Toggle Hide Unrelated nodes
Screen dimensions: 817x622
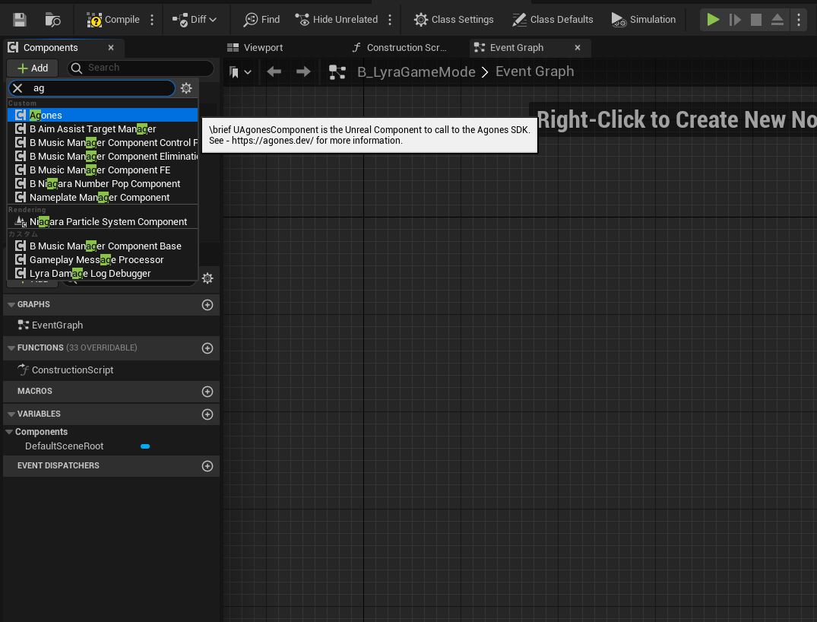[x=337, y=20]
